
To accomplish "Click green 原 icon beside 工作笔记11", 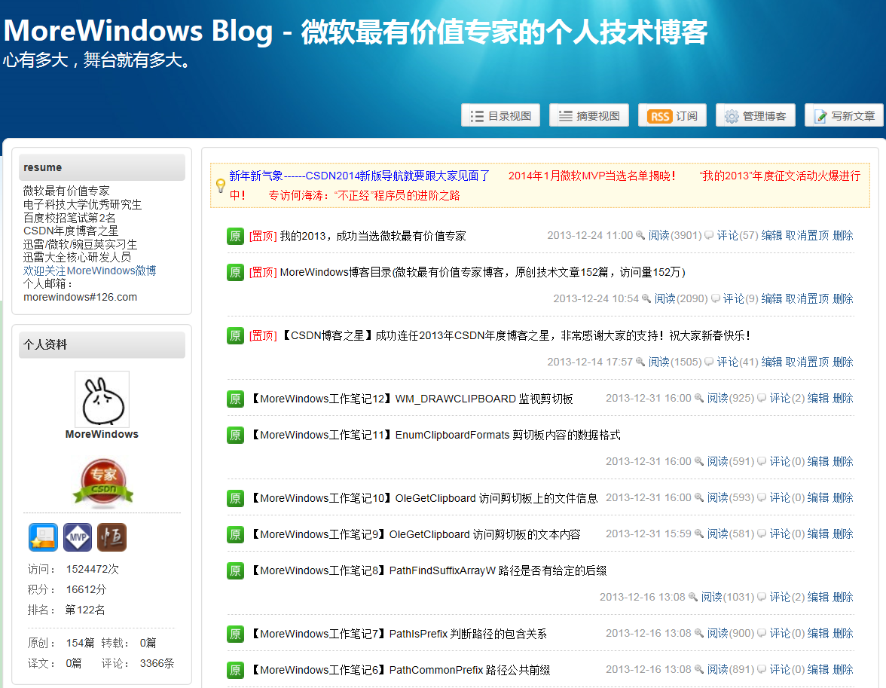I will 235,435.
